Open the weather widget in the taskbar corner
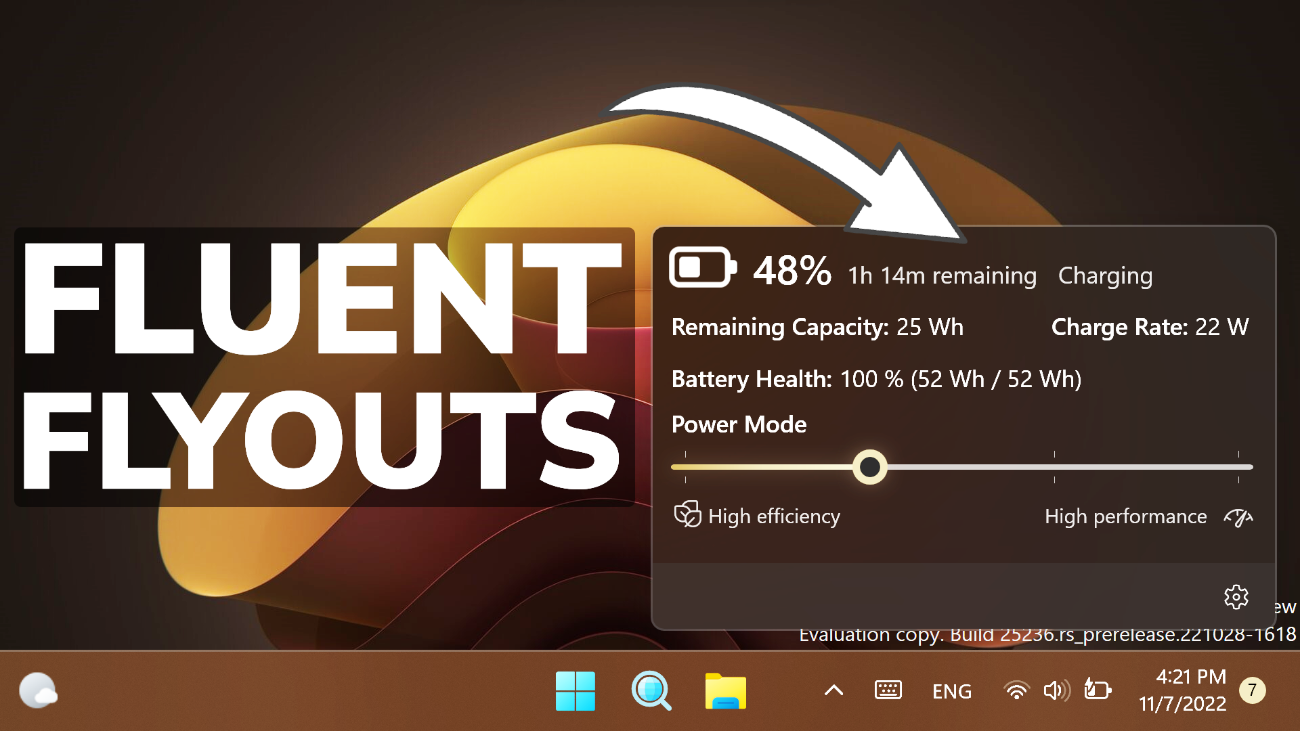 tap(39, 690)
